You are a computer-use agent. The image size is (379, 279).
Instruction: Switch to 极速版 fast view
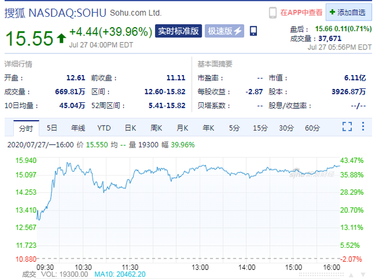click(x=224, y=31)
